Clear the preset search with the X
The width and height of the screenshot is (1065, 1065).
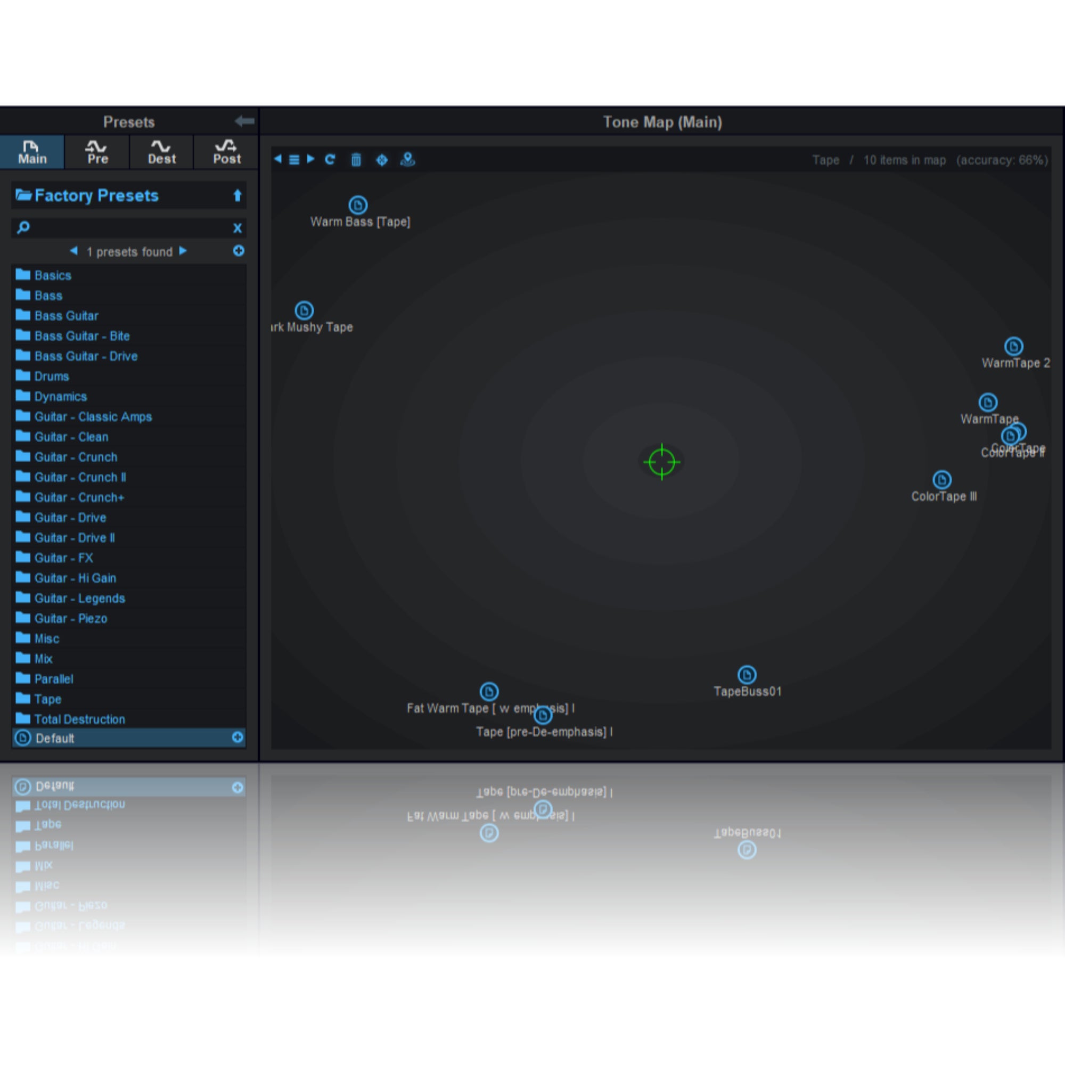[x=237, y=228]
